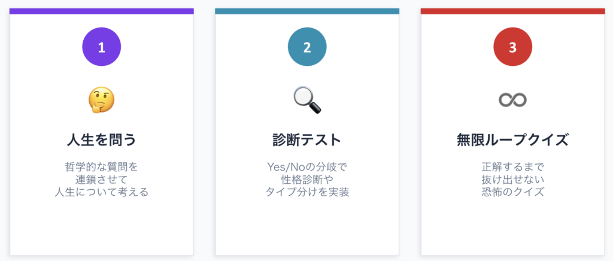Select the 診断テスト heading
613x261 pixels.
pyautogui.click(x=307, y=140)
